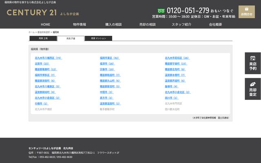Open スタッフ紹介 in the navigation bar

[181, 24]
